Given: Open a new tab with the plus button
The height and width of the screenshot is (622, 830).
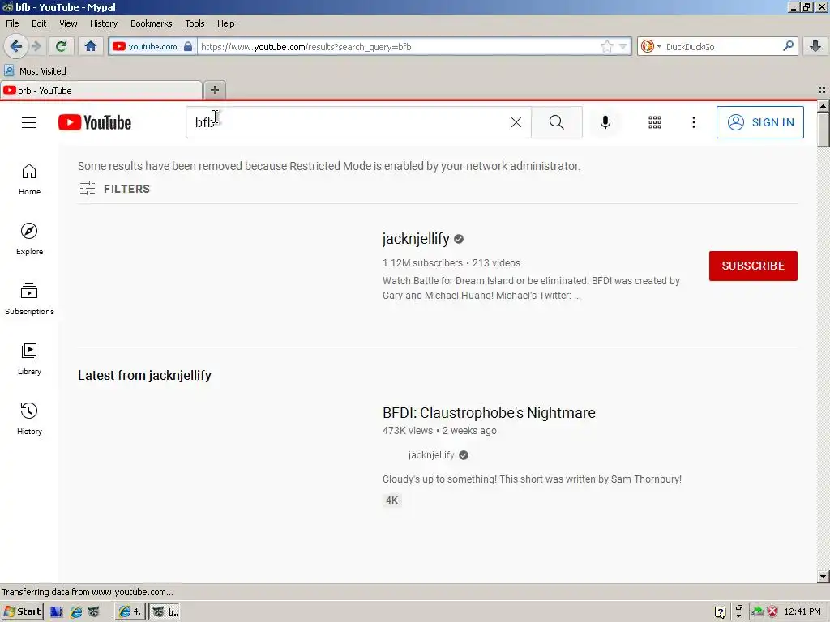Looking at the screenshot, I should (x=214, y=90).
